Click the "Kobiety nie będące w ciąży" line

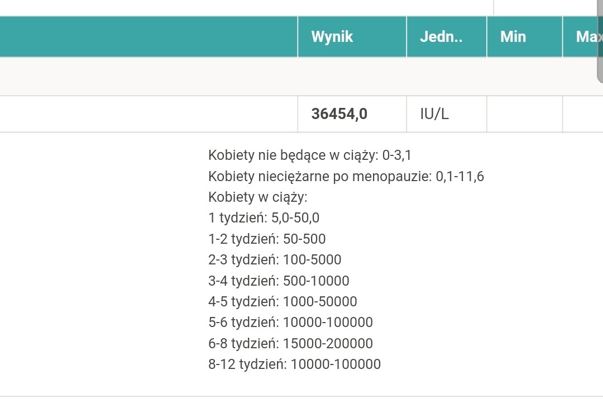(x=310, y=155)
